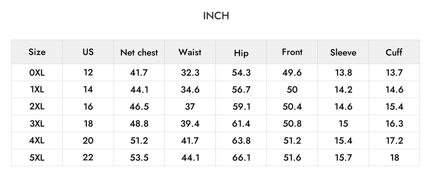Click the Front column header
Image resolution: width=431 pixels, height=170 pixels.
click(x=292, y=52)
